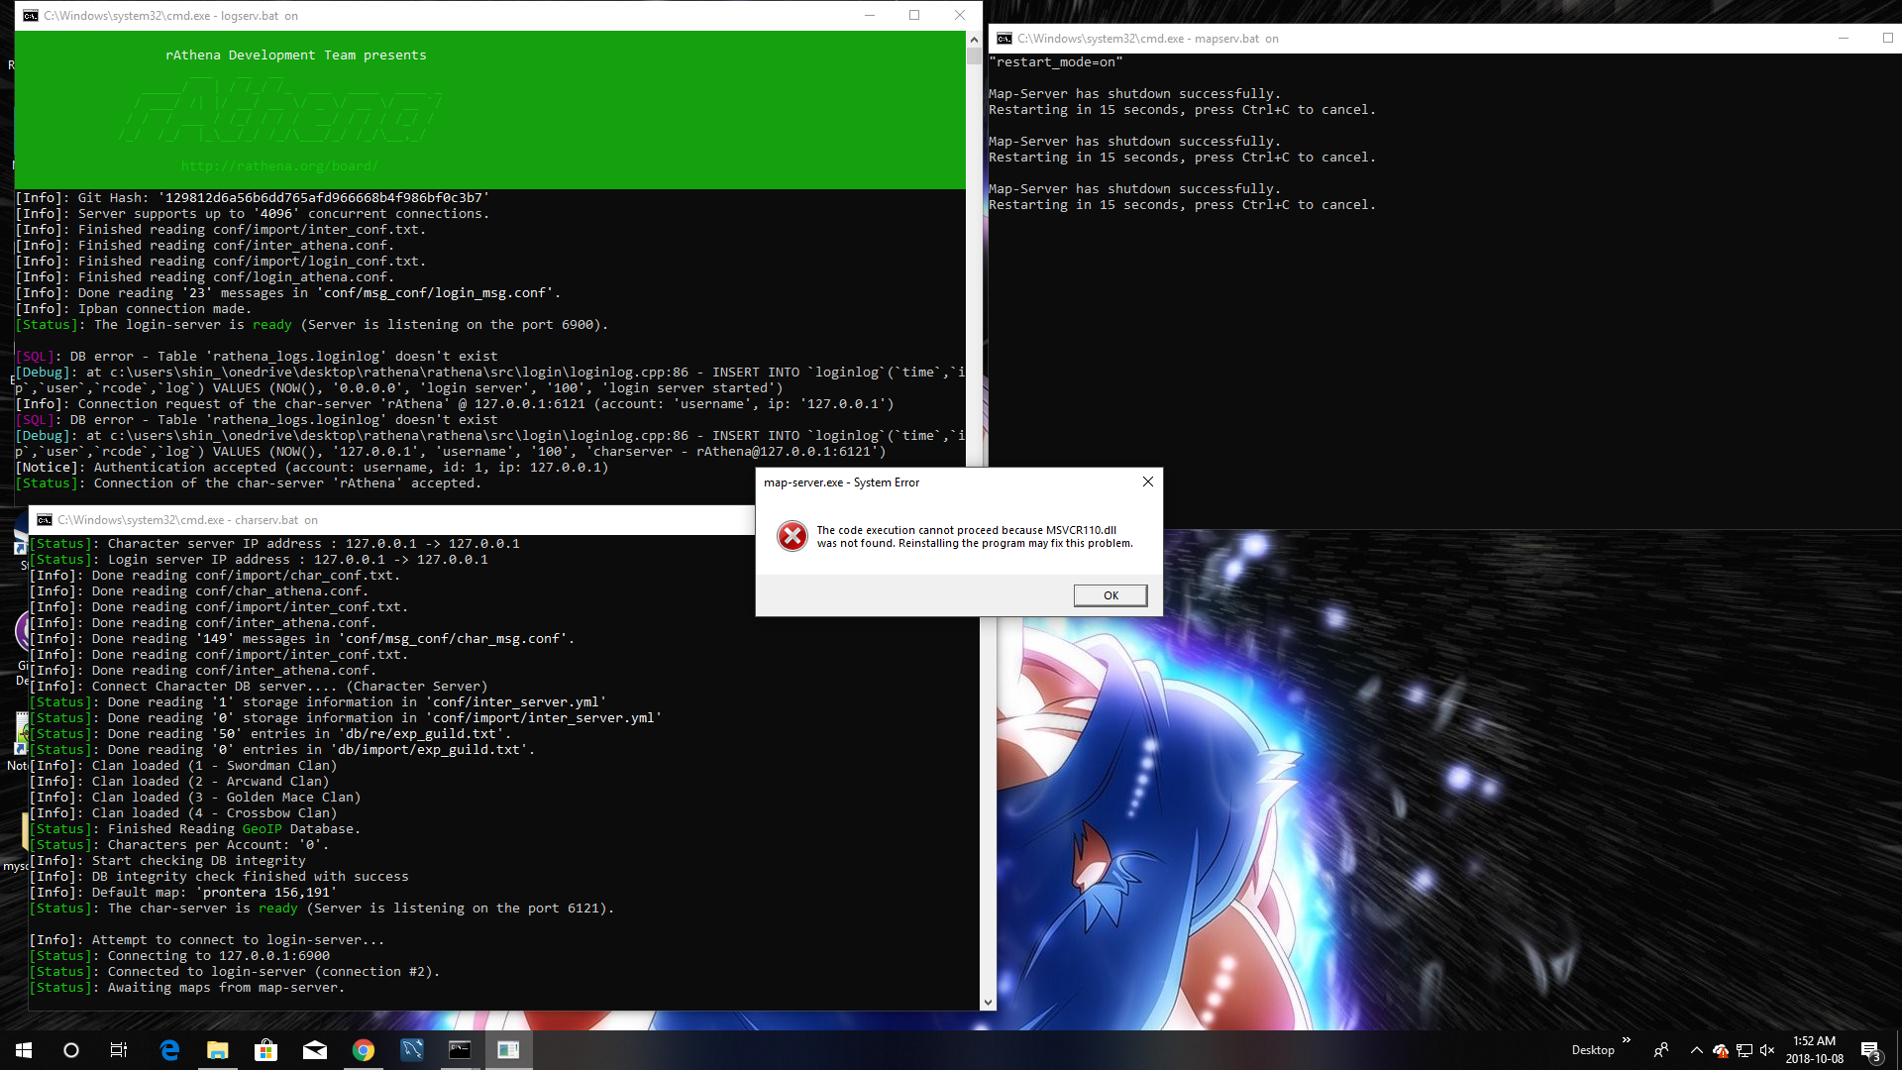Open network status tray icon
Image resolution: width=1902 pixels, height=1070 pixels.
[x=1744, y=1050]
